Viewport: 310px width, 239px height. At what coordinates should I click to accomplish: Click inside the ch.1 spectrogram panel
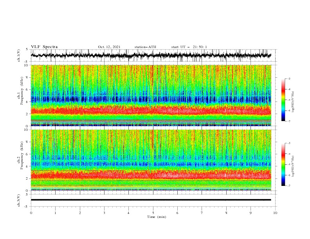[151, 95]
